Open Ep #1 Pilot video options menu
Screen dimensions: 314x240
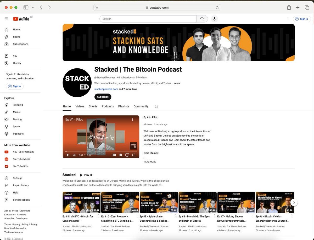tap(132, 119)
